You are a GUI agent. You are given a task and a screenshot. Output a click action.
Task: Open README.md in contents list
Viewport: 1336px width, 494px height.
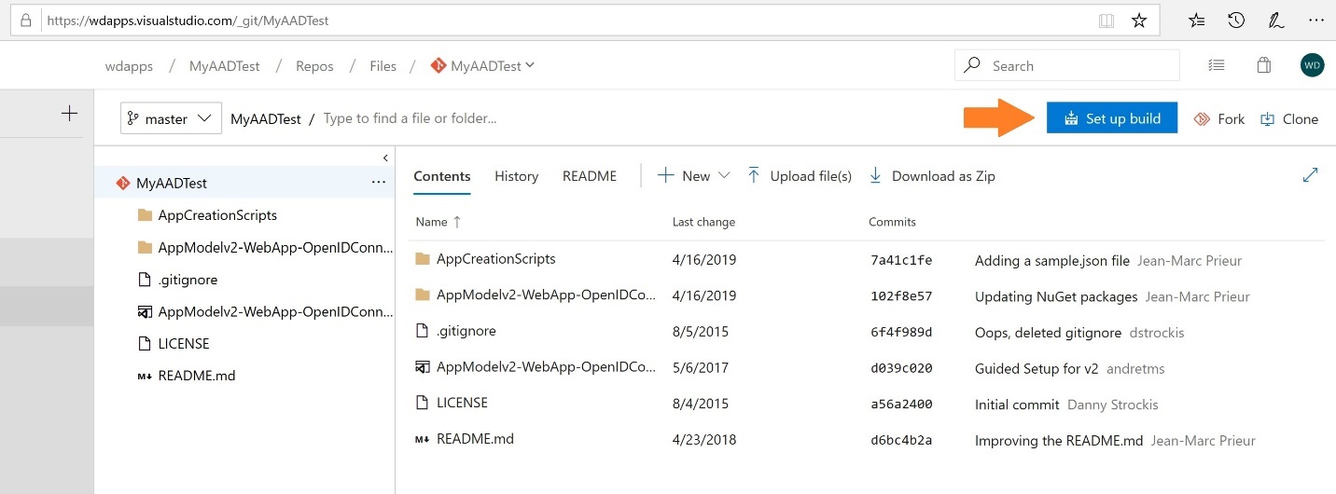[x=476, y=439]
